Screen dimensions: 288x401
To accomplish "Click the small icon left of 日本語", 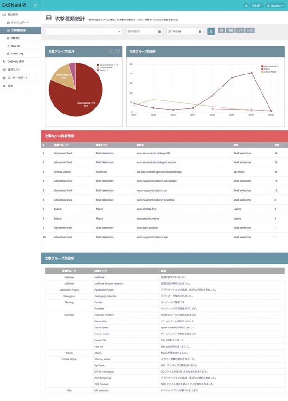I will click(x=246, y=5).
